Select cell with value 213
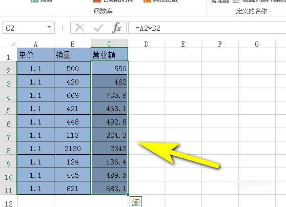Image resolution: width=286 pixels, height=207 pixels. coord(72,135)
